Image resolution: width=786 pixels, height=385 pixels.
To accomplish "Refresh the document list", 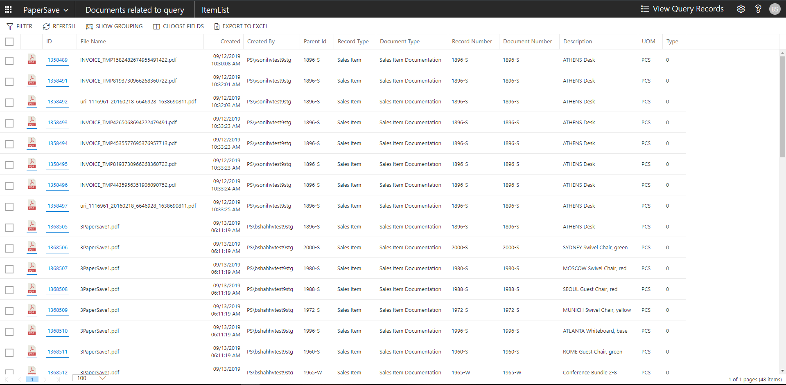I will click(x=59, y=26).
